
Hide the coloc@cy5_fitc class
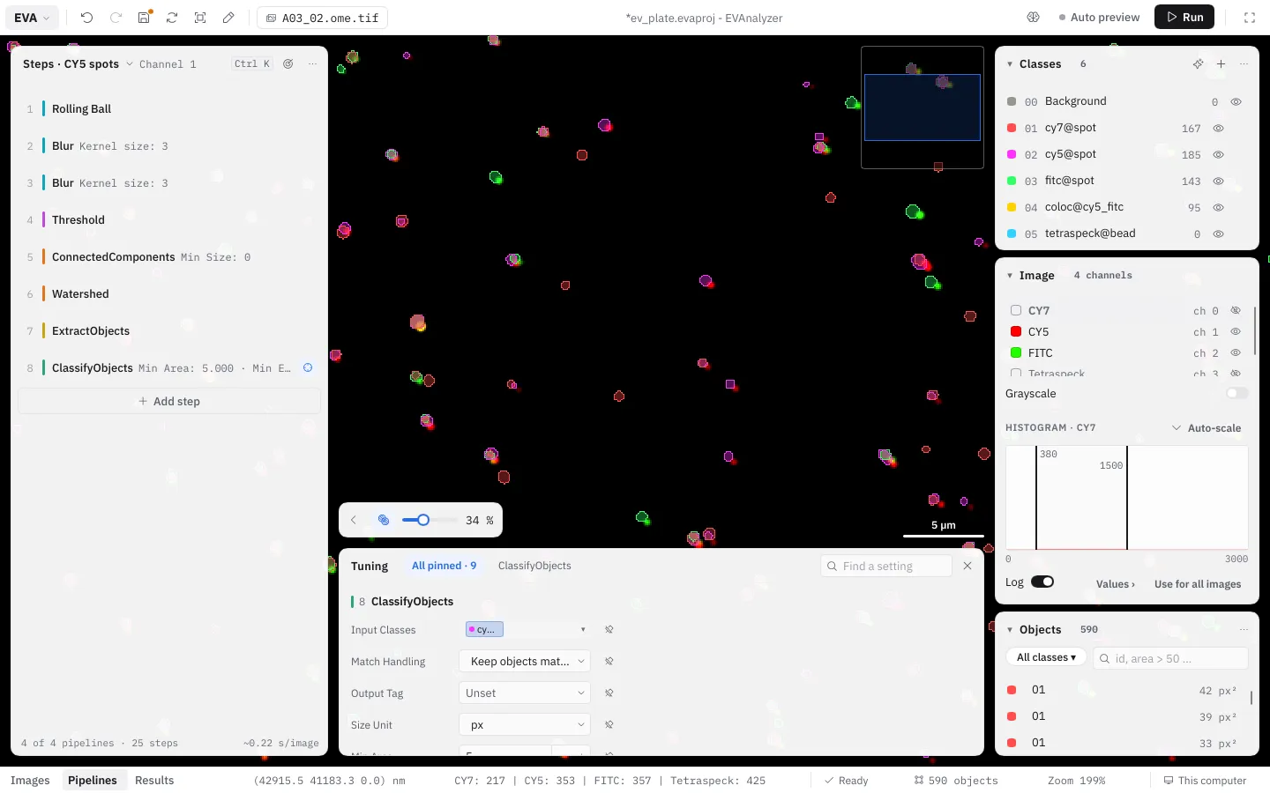click(1218, 207)
